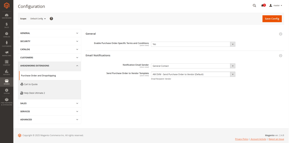Open the Notification Email Sender dropdown
289x143 pixels.
click(x=193, y=66)
